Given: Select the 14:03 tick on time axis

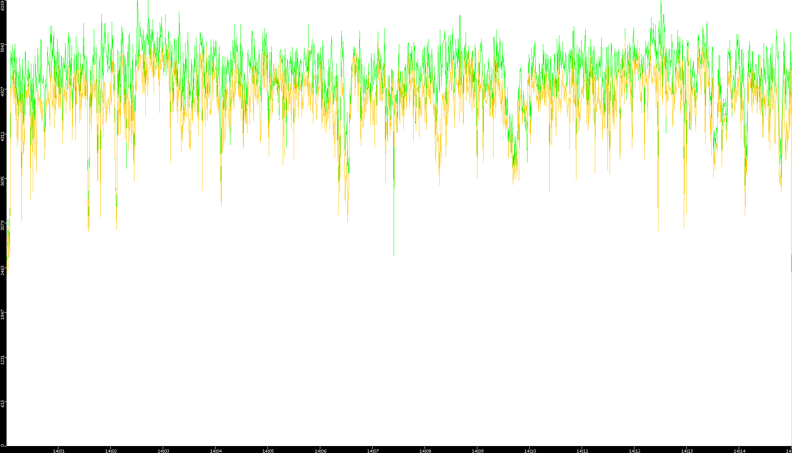Looking at the screenshot, I should (x=163, y=451).
